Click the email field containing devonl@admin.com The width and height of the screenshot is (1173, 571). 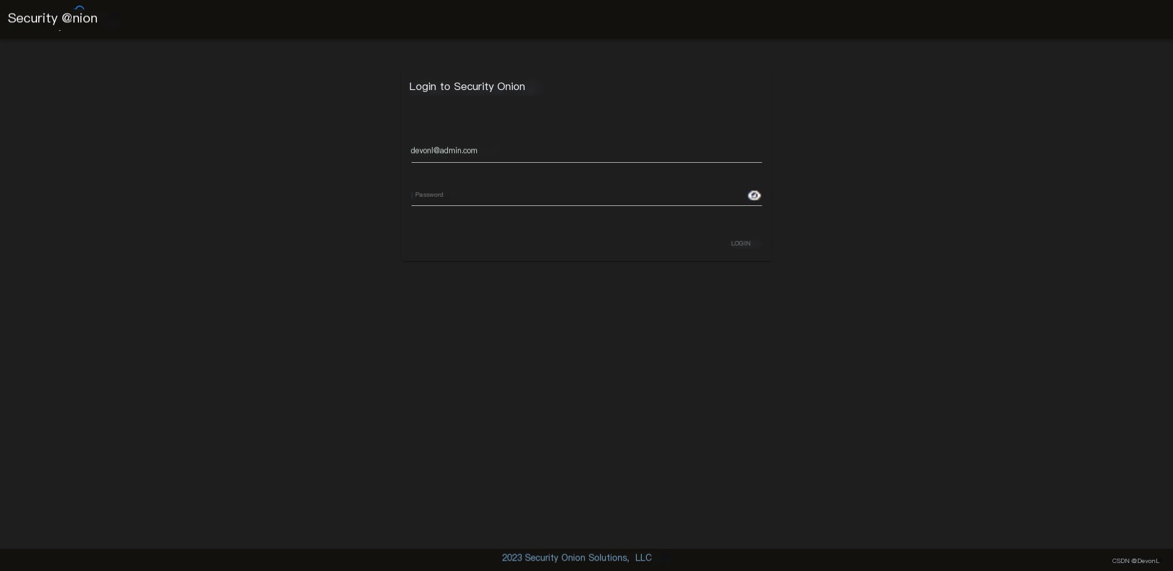tap(586, 151)
